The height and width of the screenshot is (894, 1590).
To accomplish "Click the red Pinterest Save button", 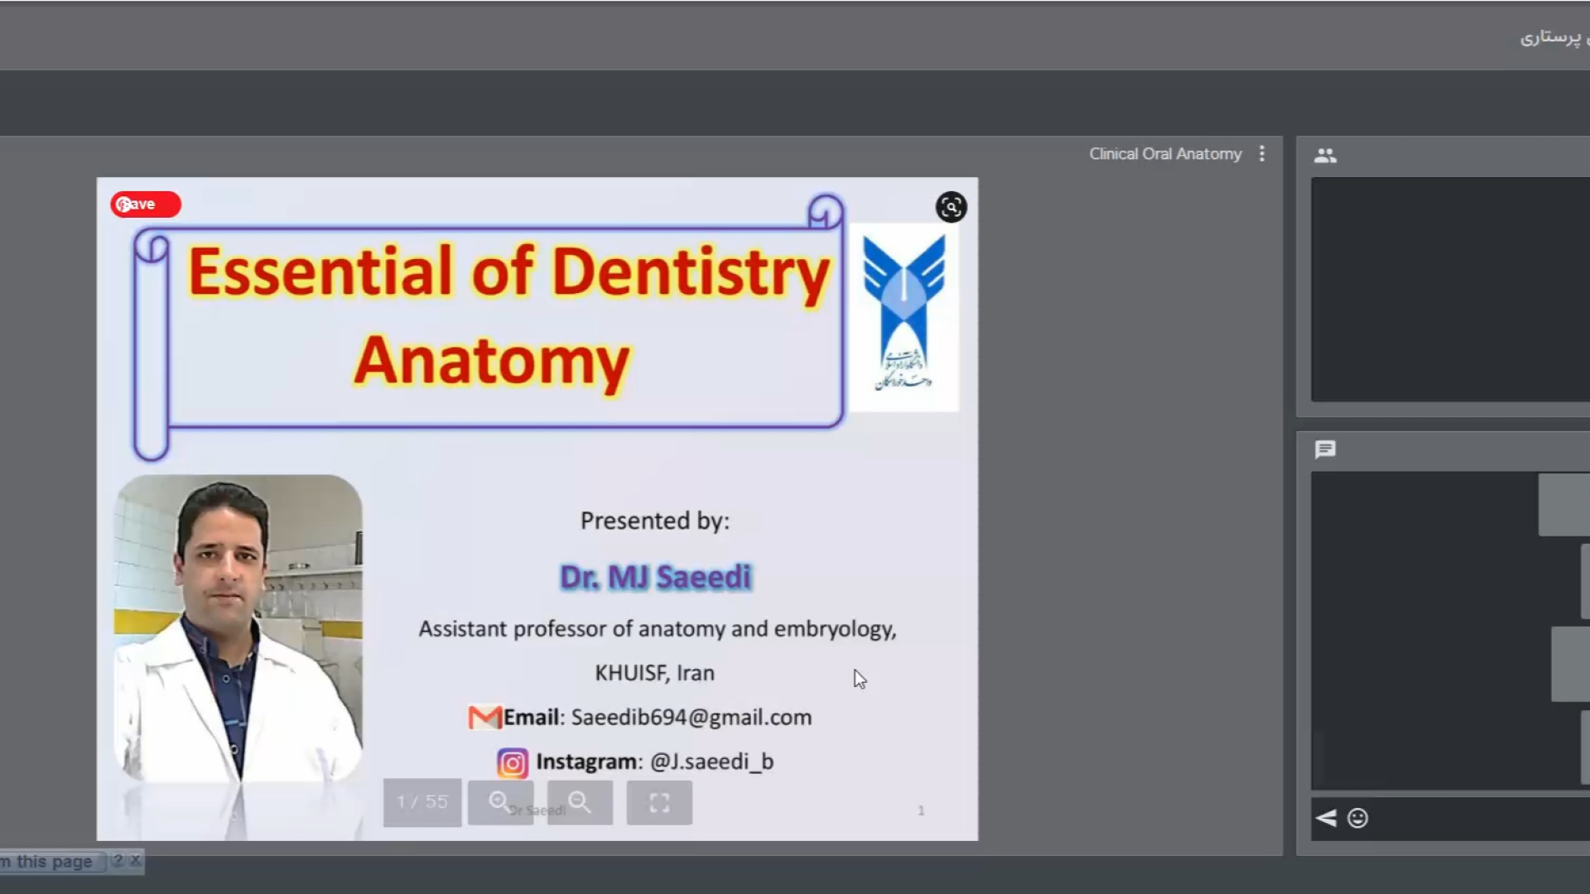I will click(146, 204).
